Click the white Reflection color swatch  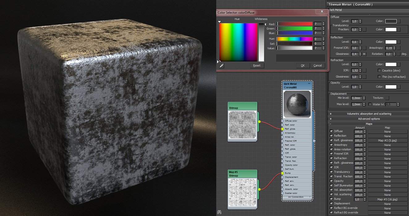tap(391, 42)
